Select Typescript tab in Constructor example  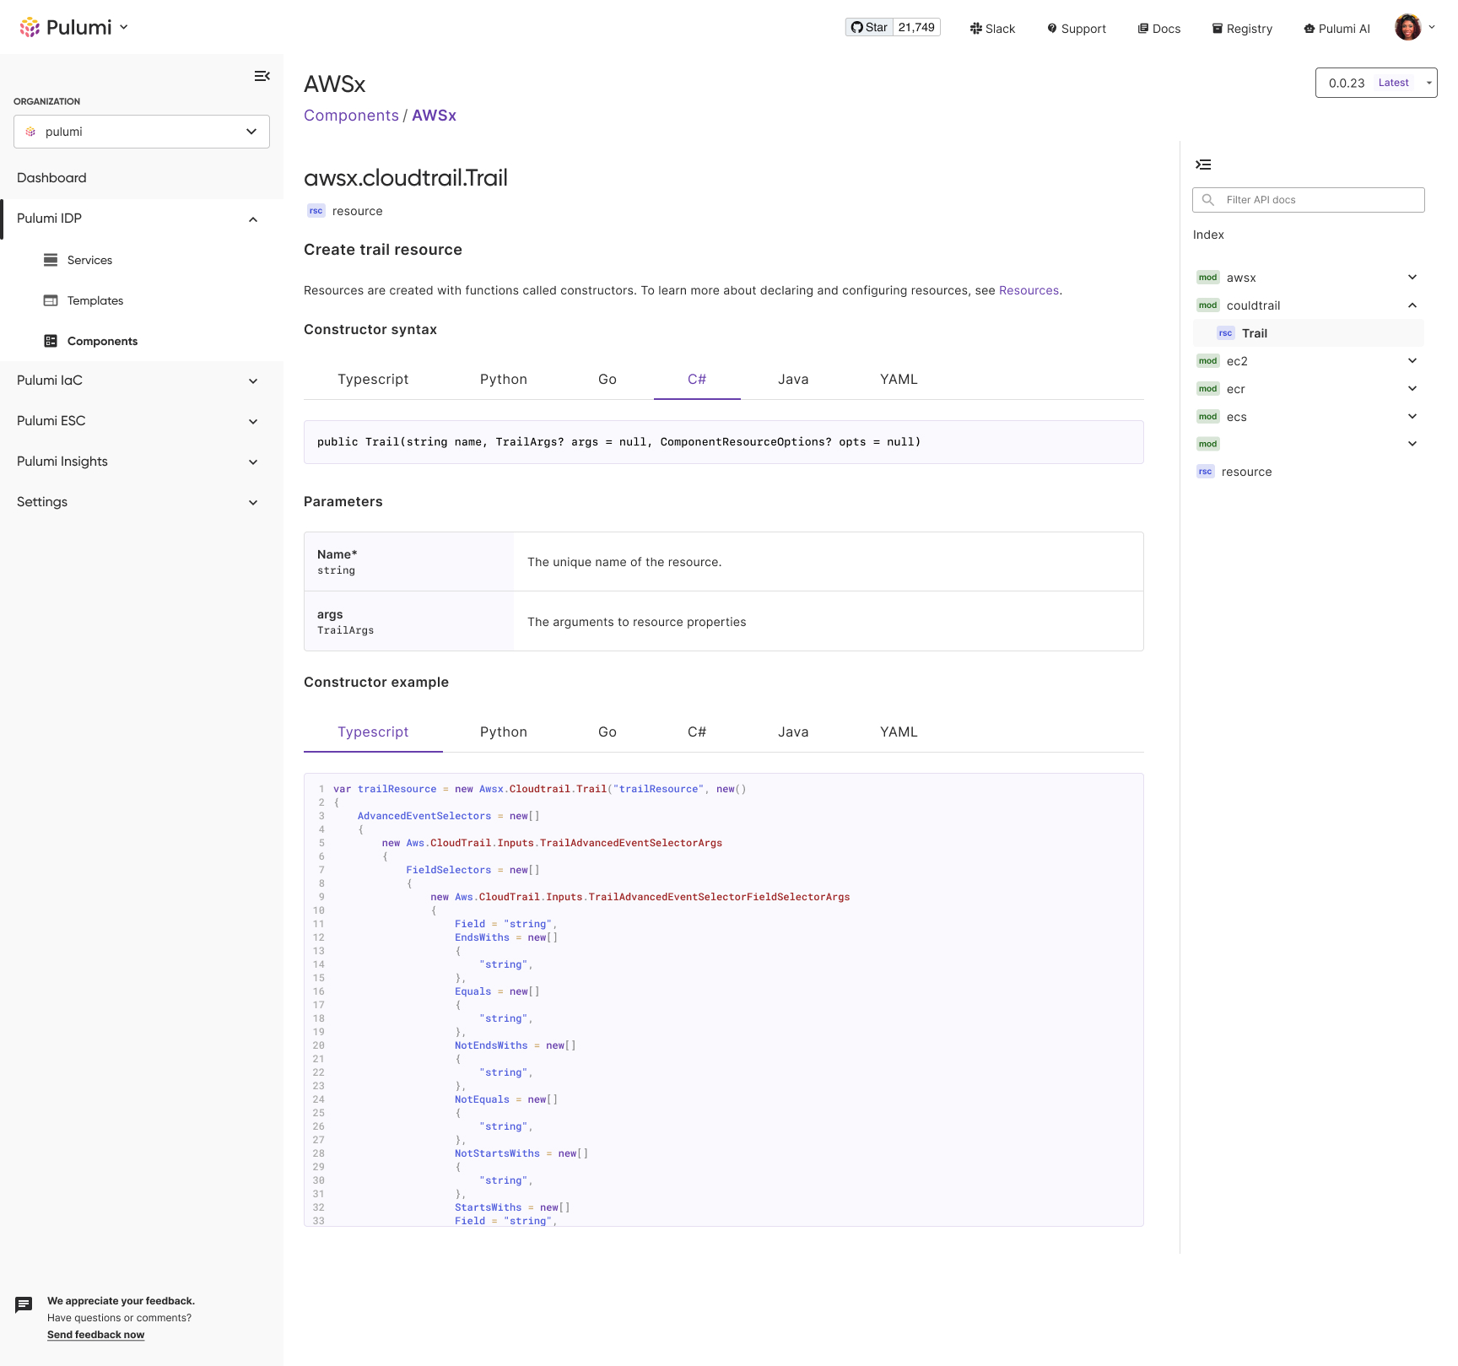coord(373,732)
